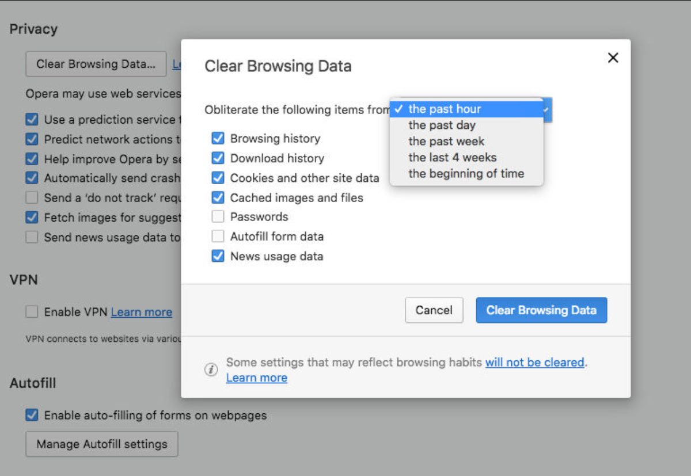Disable News usage data checkbox

pyautogui.click(x=218, y=256)
